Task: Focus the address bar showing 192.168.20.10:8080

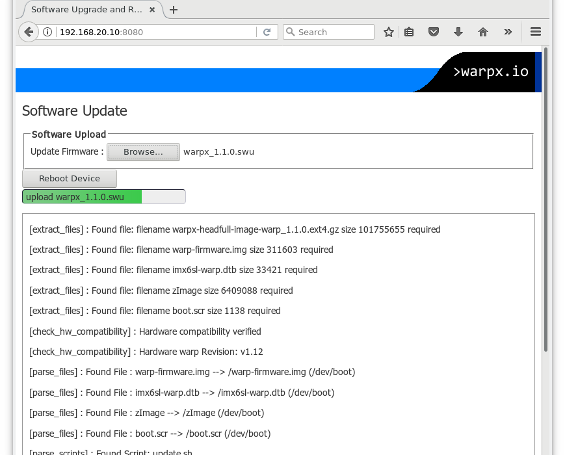Action: [156, 32]
